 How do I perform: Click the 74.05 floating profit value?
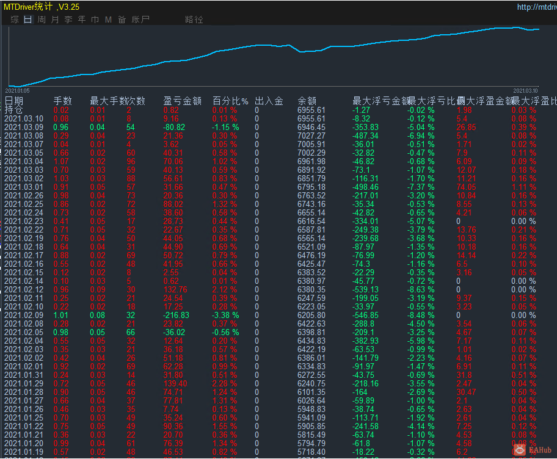[467, 187]
